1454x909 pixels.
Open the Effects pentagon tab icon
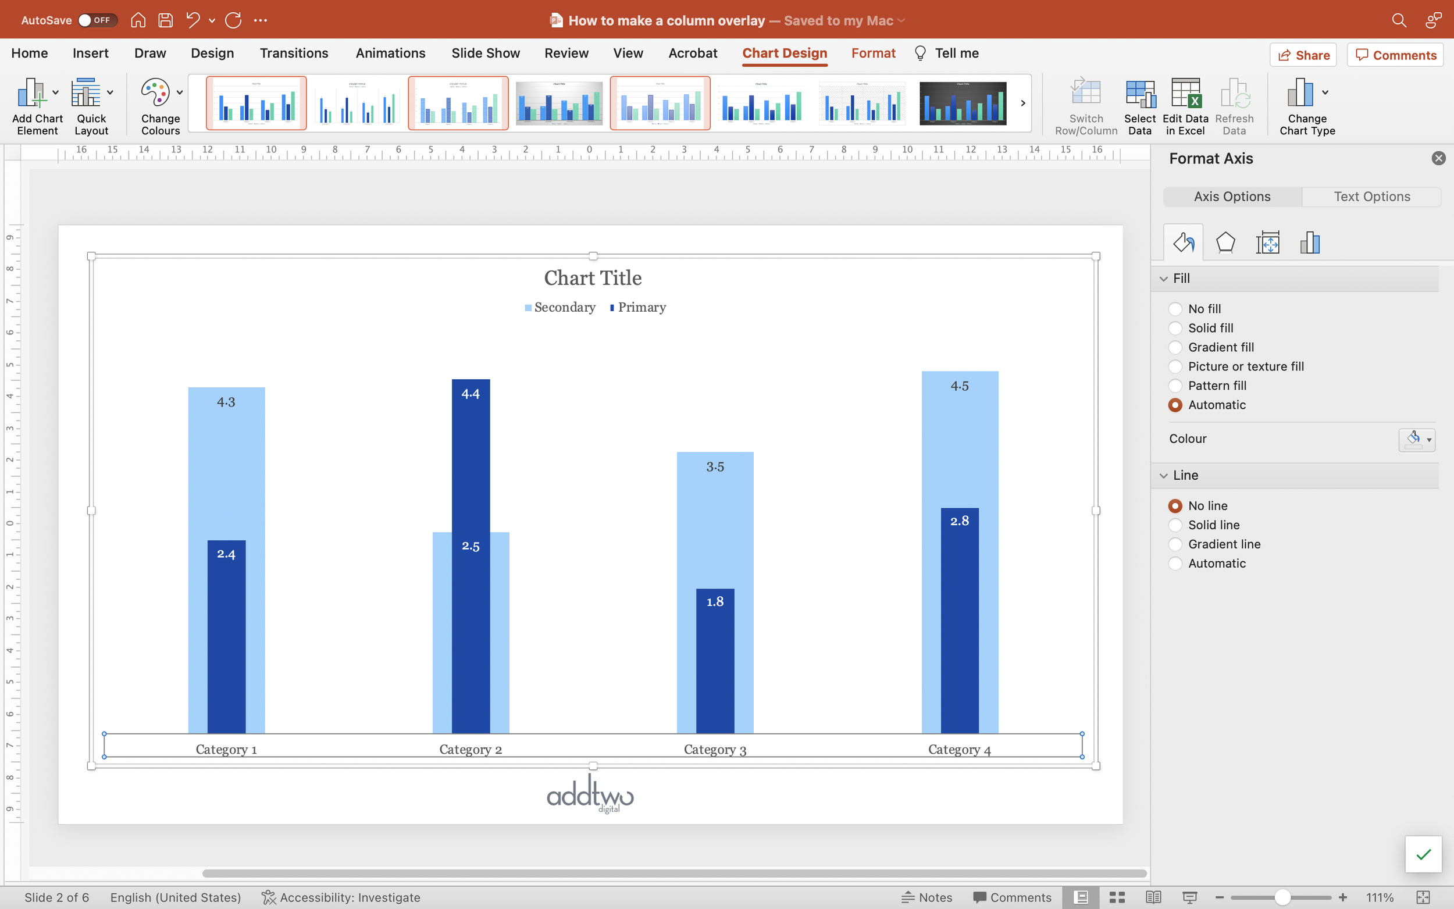[x=1225, y=243]
